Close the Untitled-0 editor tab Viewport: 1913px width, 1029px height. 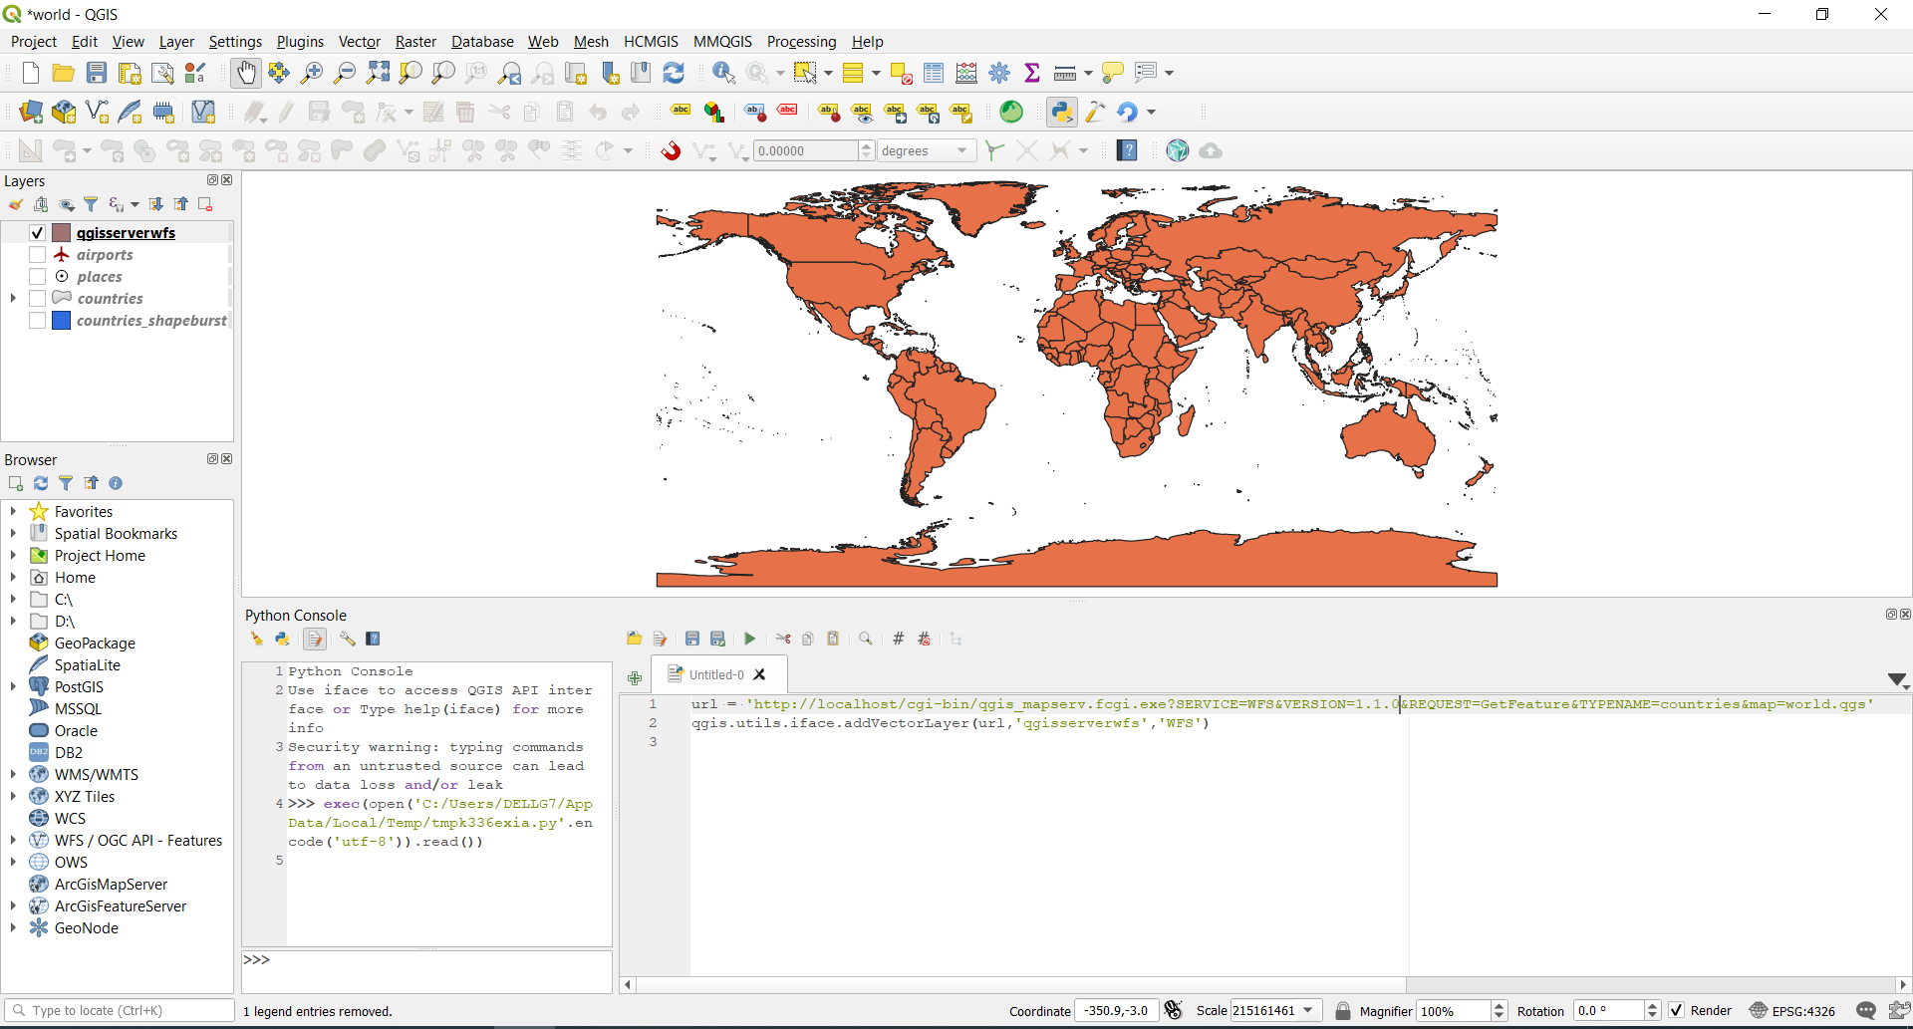pyautogui.click(x=759, y=674)
